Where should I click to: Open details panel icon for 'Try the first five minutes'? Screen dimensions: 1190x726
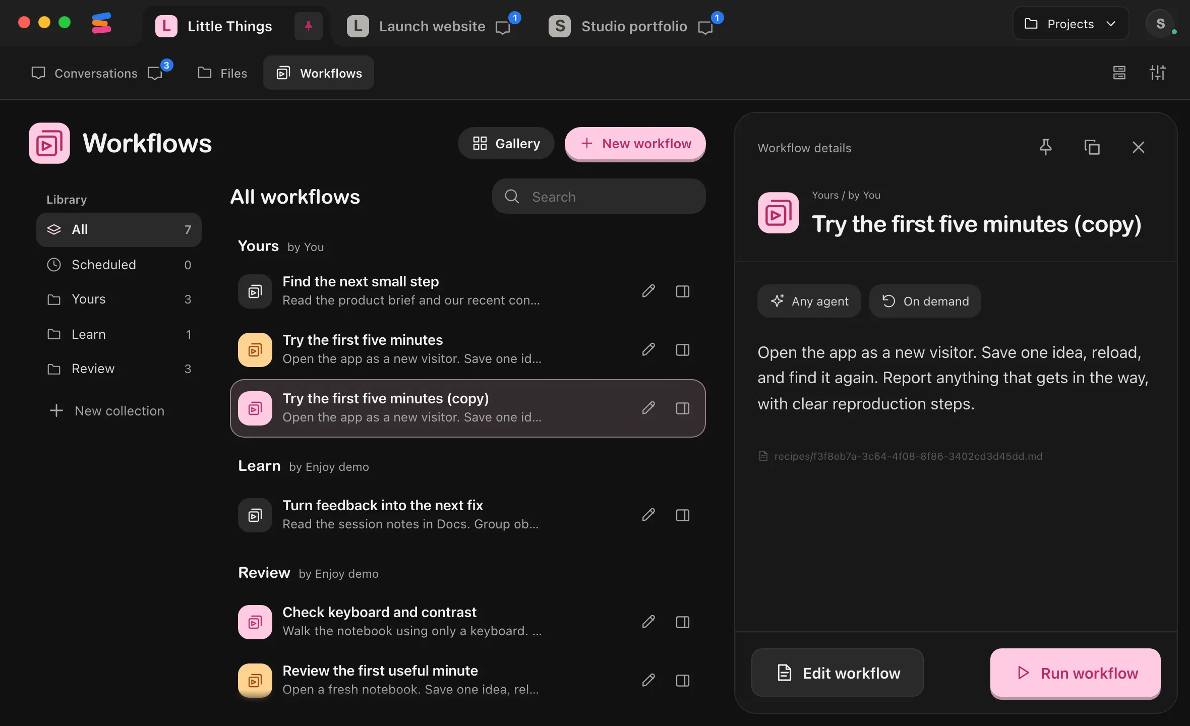tap(683, 349)
